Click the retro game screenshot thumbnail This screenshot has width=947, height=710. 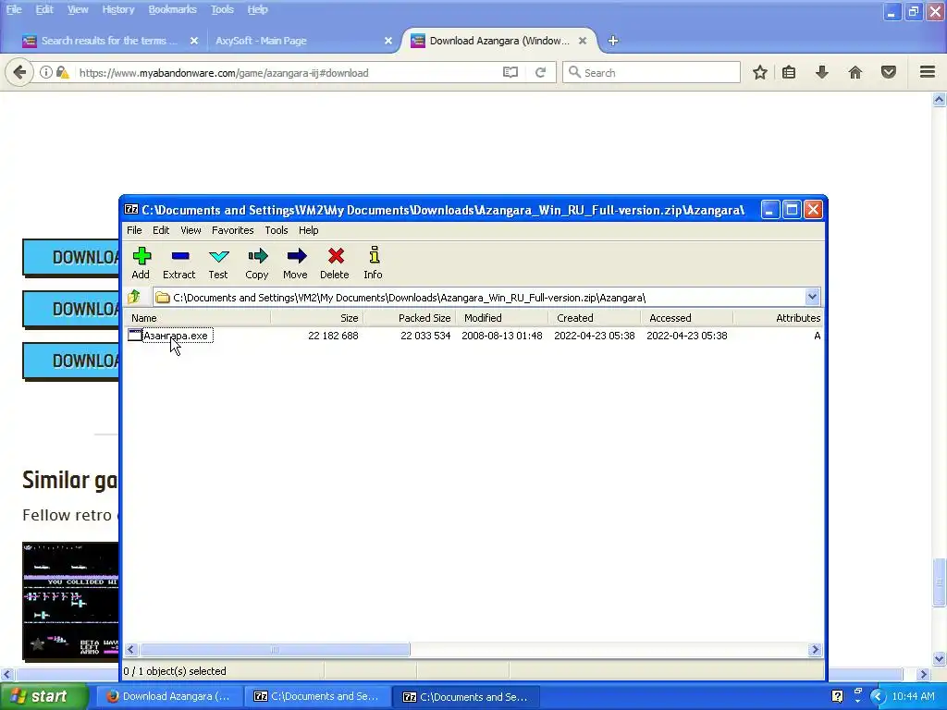[70, 601]
